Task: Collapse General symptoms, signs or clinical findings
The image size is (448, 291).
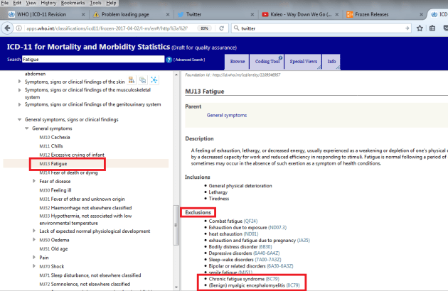Action: (19, 120)
